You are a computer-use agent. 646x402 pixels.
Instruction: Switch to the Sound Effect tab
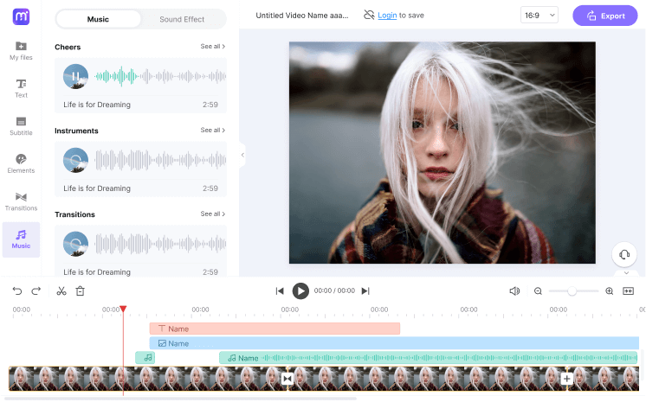coord(182,19)
